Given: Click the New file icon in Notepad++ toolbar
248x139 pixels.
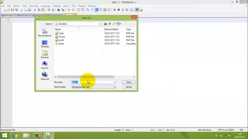Looking at the screenshot, I should click(5, 10).
